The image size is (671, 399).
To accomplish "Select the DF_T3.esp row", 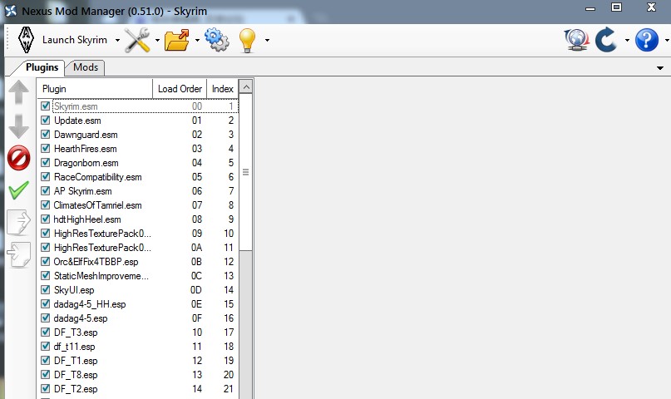I will coord(138,332).
